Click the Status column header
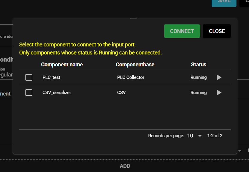The image size is (249, 172). tap(198, 65)
